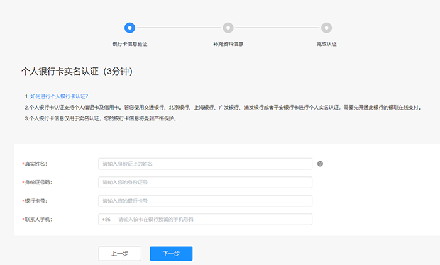Select the 补充资料信息 step label
The image size is (440, 265).
click(x=228, y=44)
